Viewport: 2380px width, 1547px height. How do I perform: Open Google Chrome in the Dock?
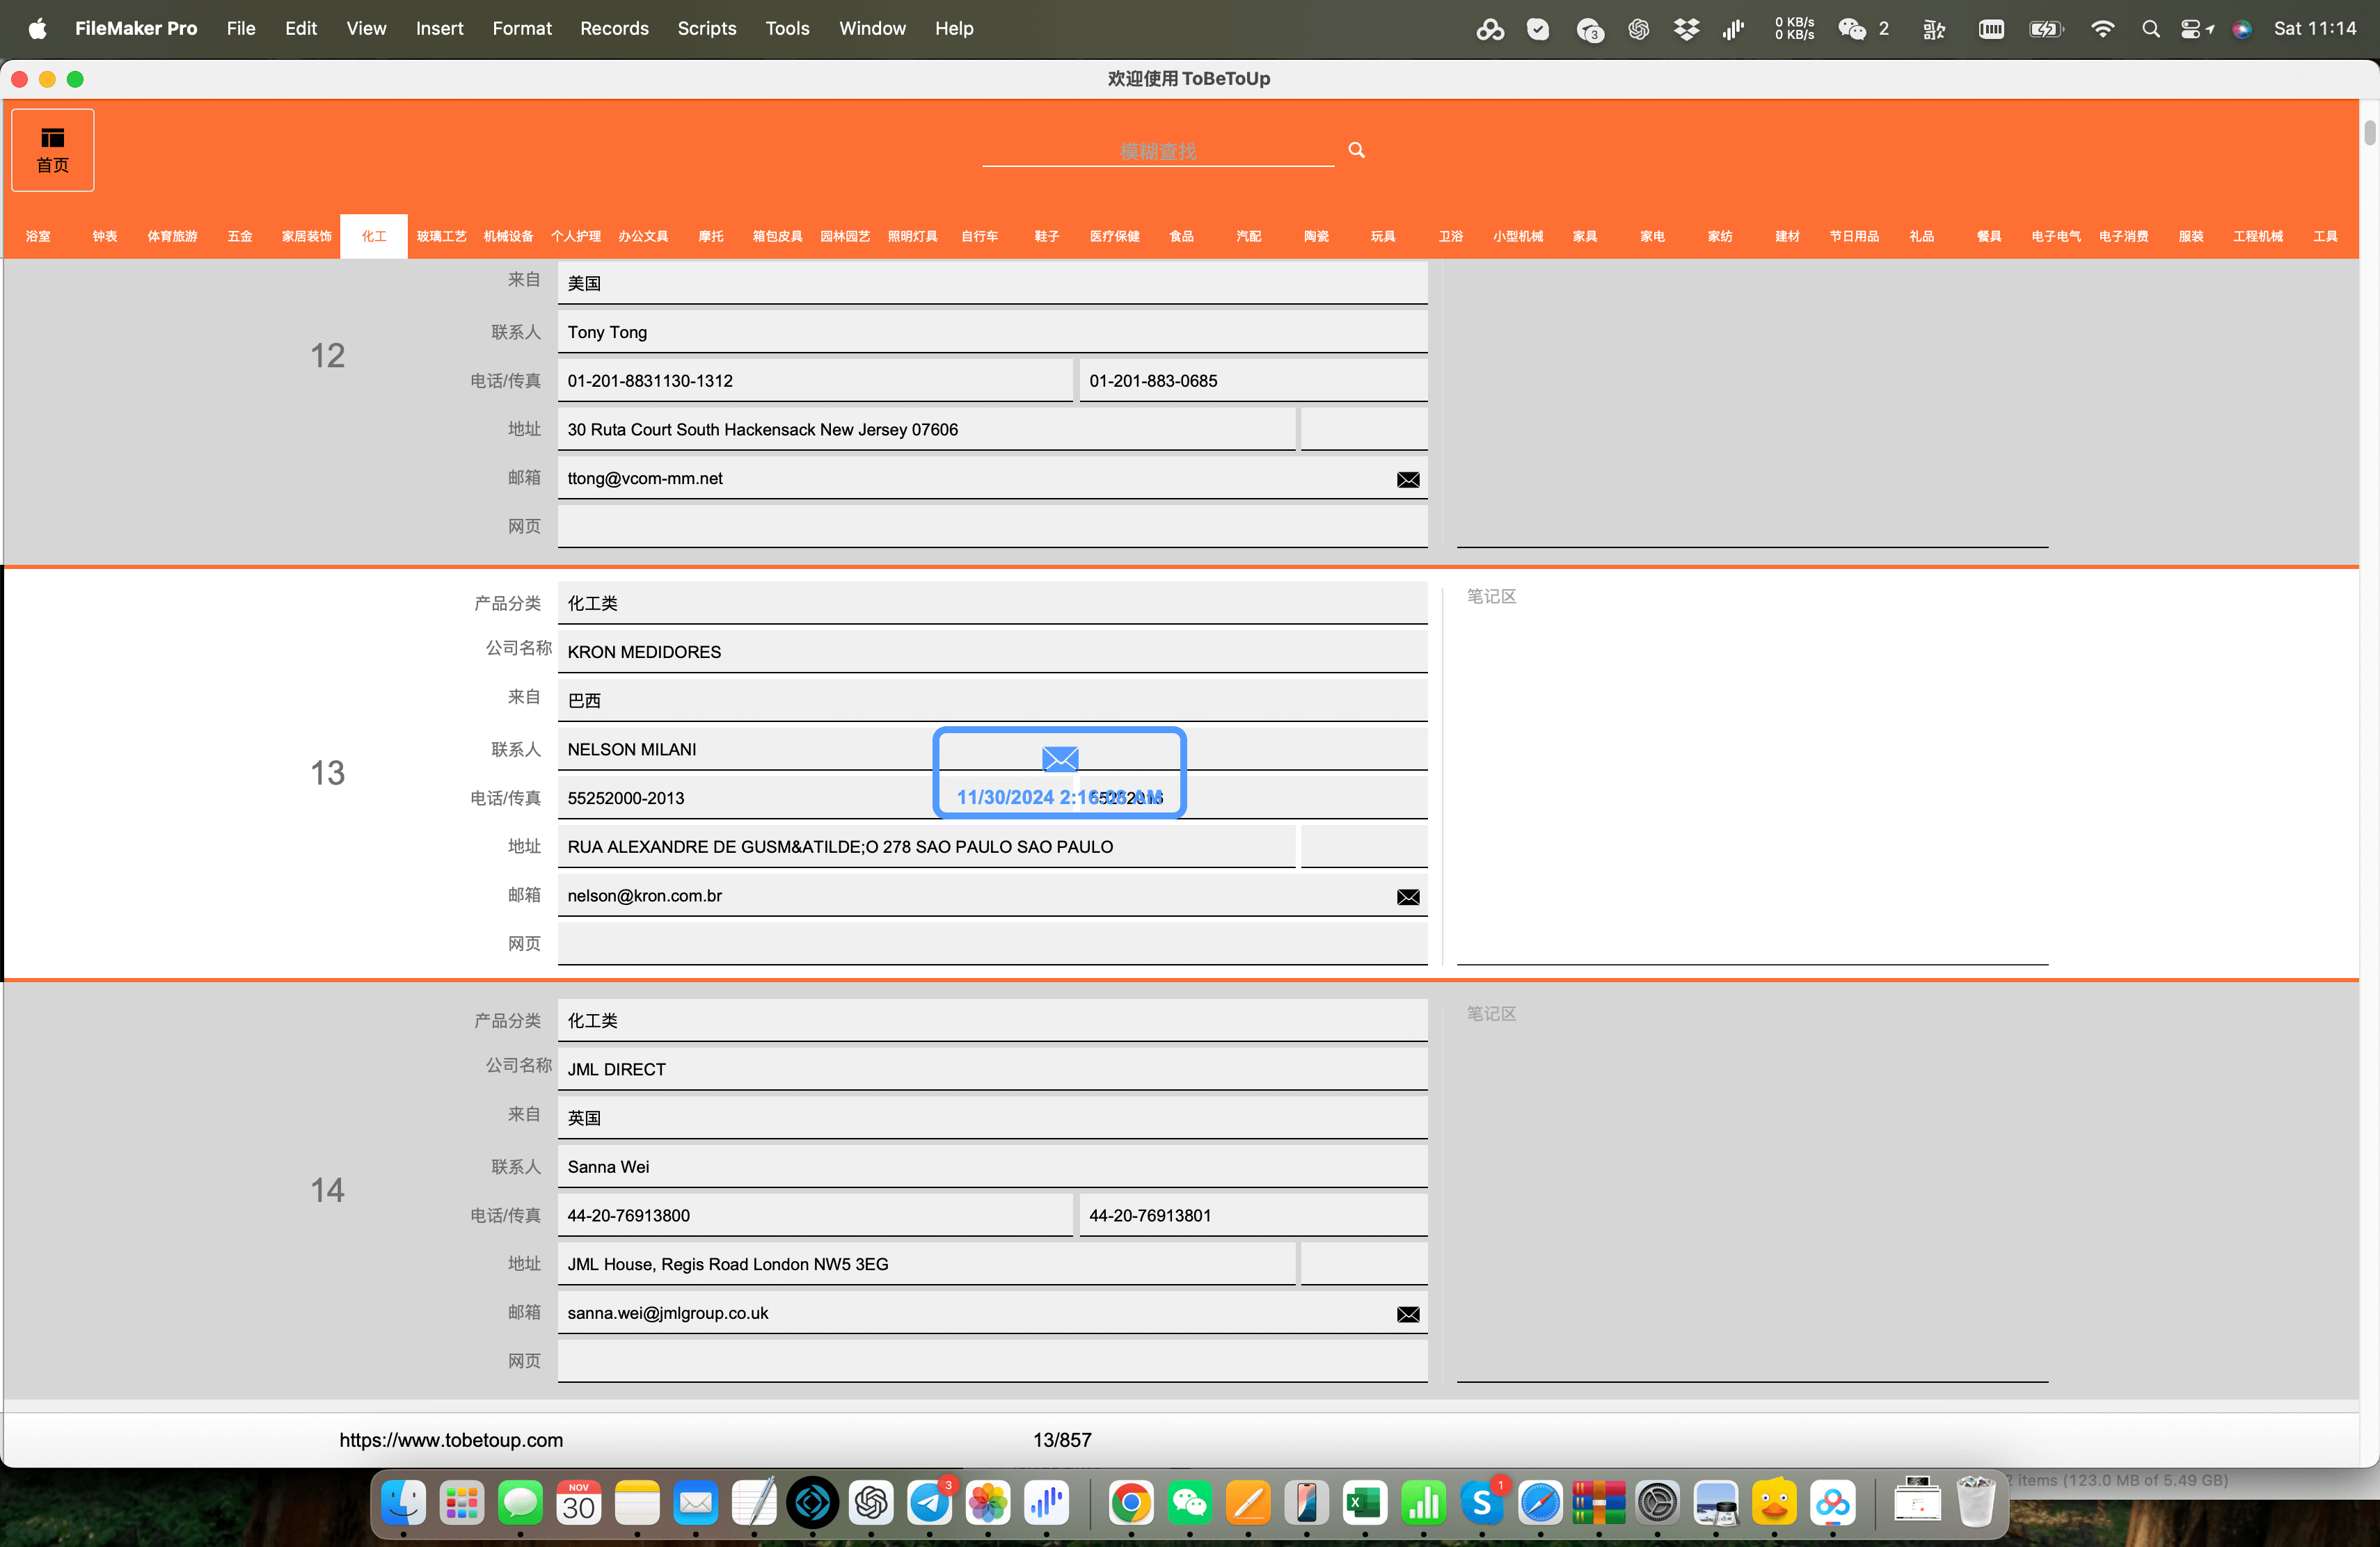[1131, 1502]
